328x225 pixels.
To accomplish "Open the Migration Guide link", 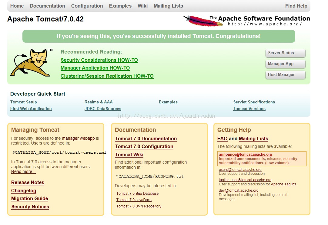I will click(30, 199).
